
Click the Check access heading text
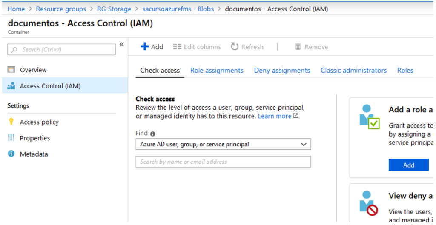(x=155, y=99)
